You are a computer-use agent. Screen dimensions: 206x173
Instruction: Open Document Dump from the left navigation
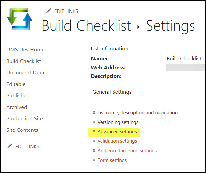(x=27, y=73)
